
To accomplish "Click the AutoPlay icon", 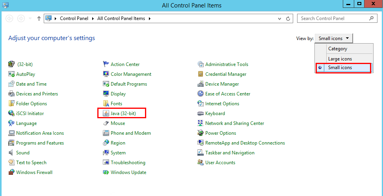I will (x=11, y=74).
